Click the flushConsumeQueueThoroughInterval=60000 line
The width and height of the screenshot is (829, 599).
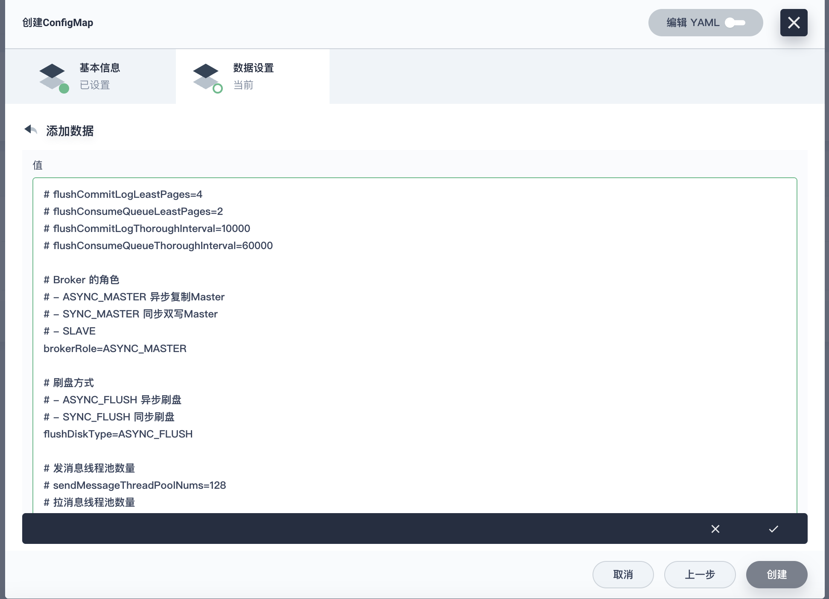coord(158,246)
